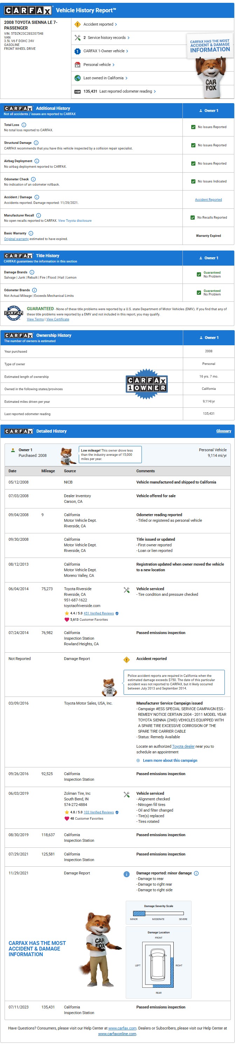Click the odometer reading icon

pos(77,92)
